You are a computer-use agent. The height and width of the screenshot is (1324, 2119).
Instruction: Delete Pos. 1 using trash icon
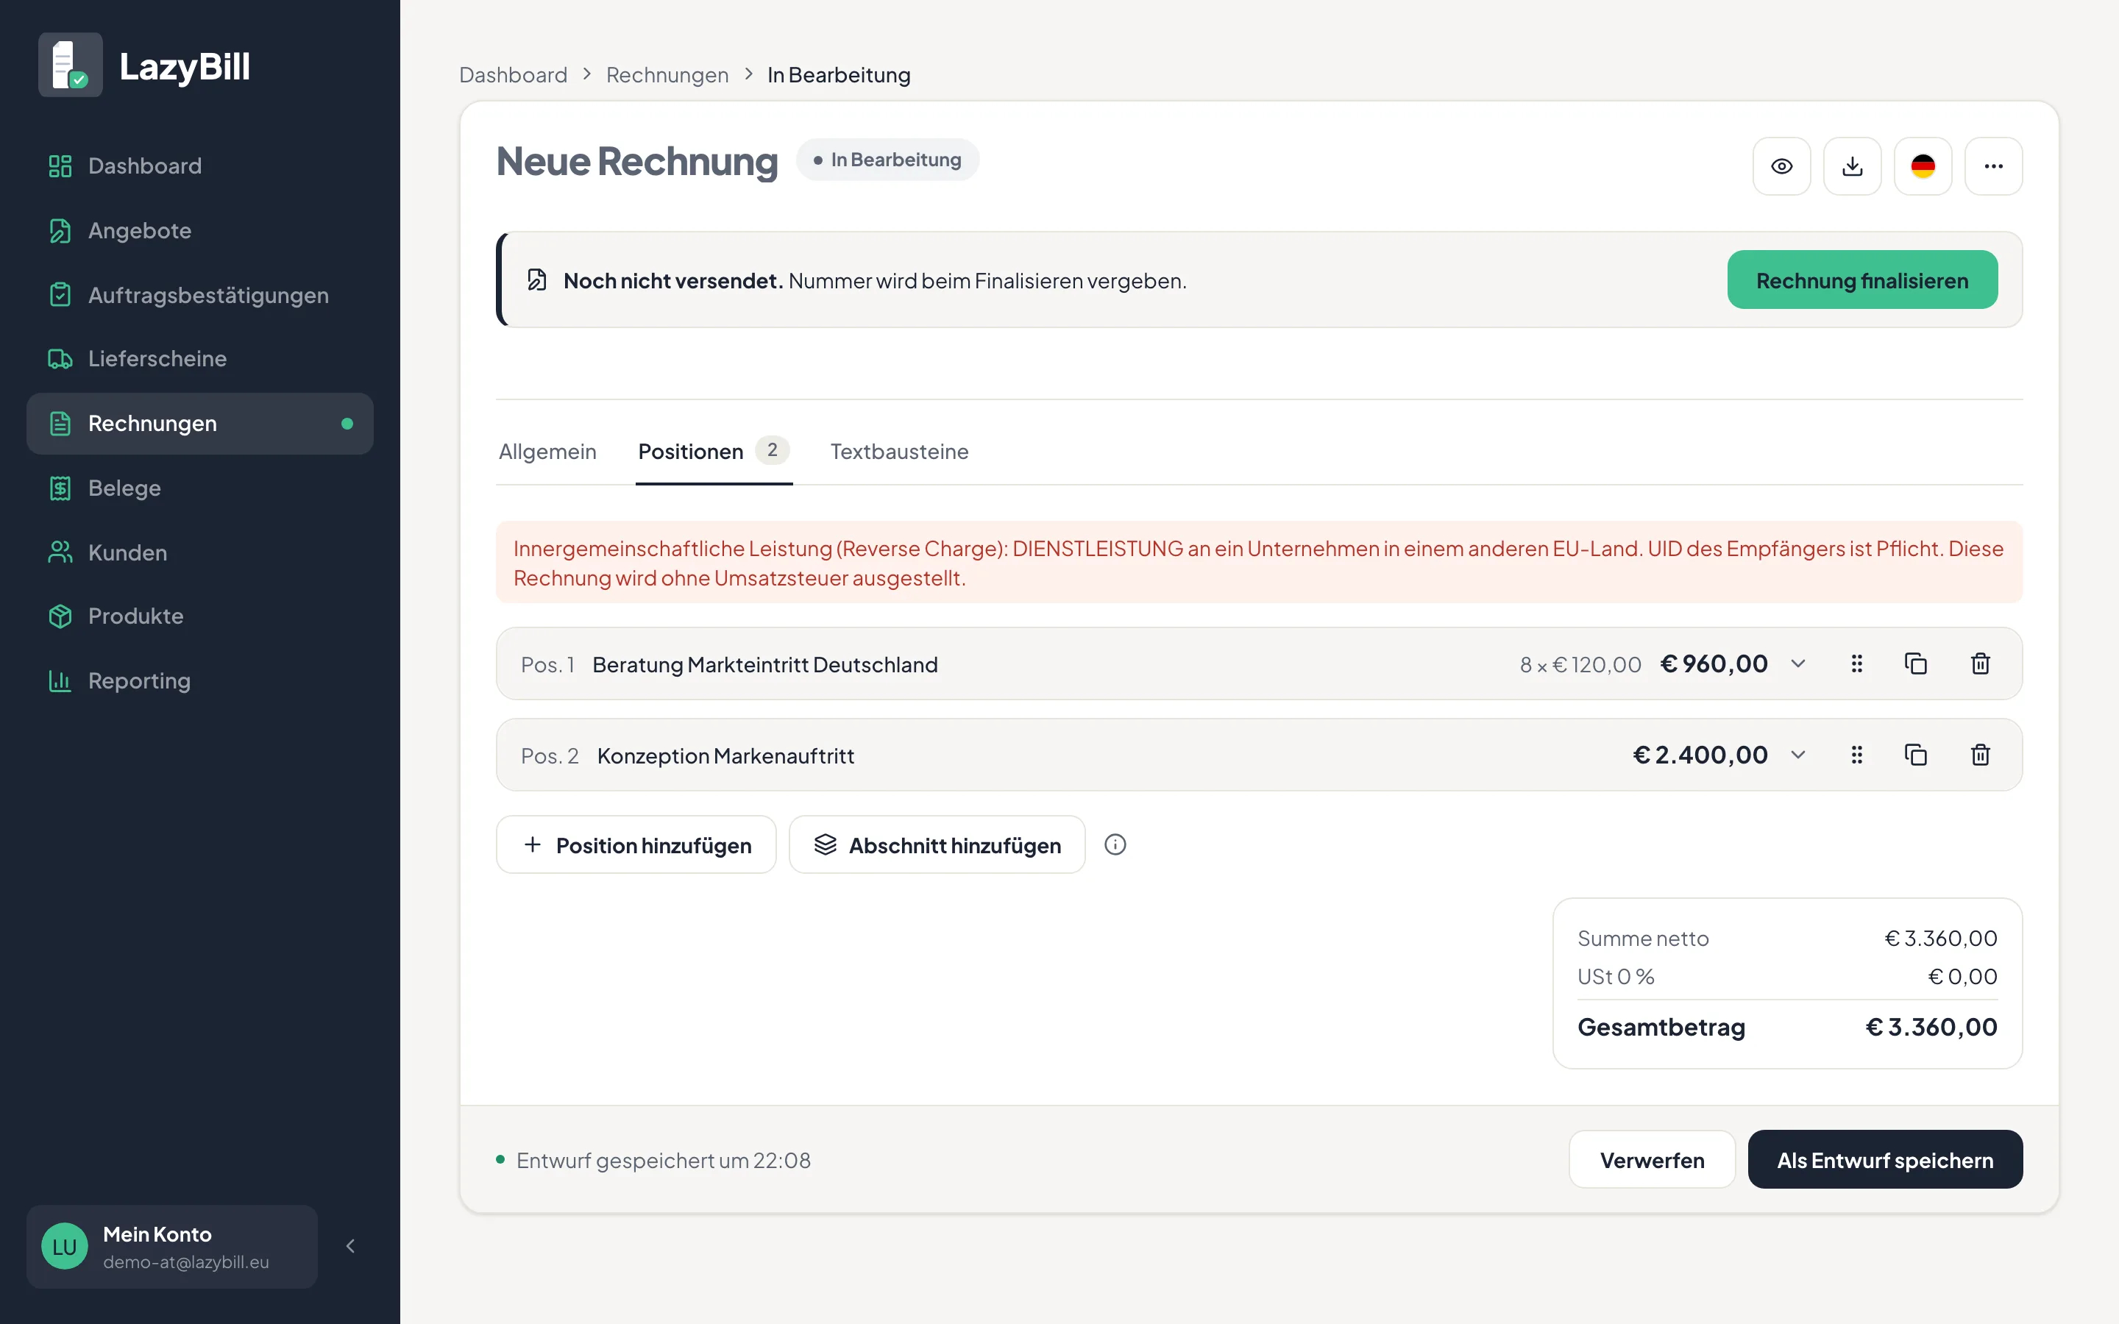[1981, 663]
